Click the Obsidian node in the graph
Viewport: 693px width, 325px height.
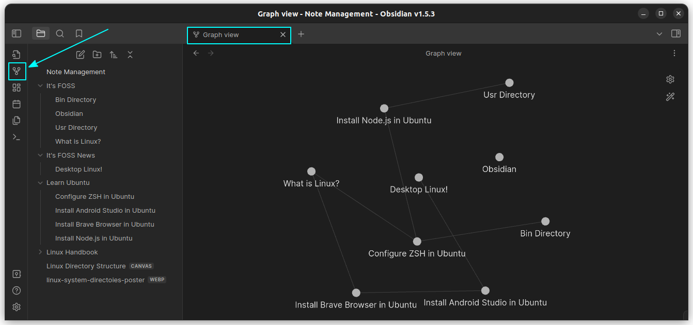coord(499,157)
